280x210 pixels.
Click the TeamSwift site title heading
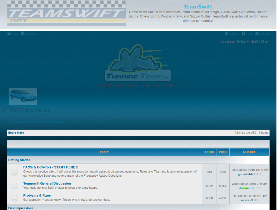[x=198, y=7]
